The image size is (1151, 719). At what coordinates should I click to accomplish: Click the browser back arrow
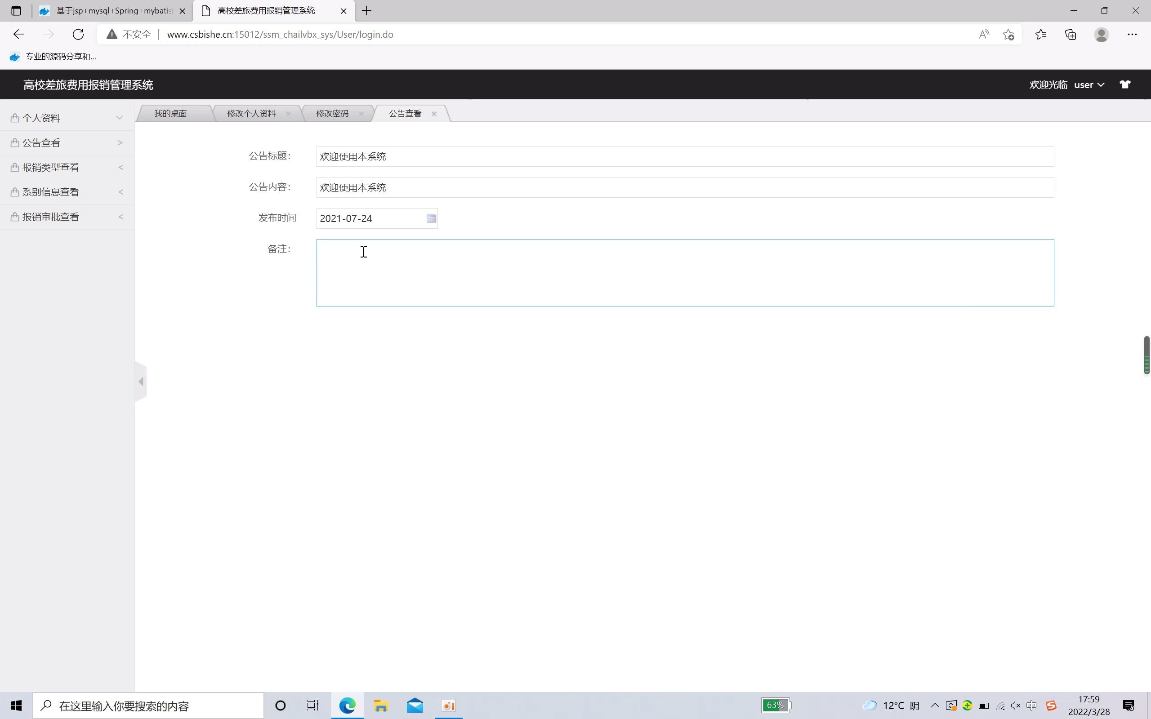pyautogui.click(x=18, y=34)
